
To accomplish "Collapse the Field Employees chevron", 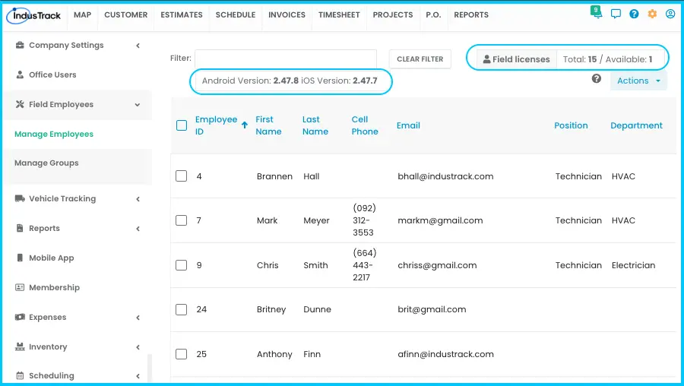I will [138, 105].
